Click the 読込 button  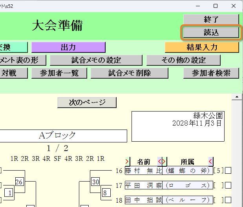(211, 32)
